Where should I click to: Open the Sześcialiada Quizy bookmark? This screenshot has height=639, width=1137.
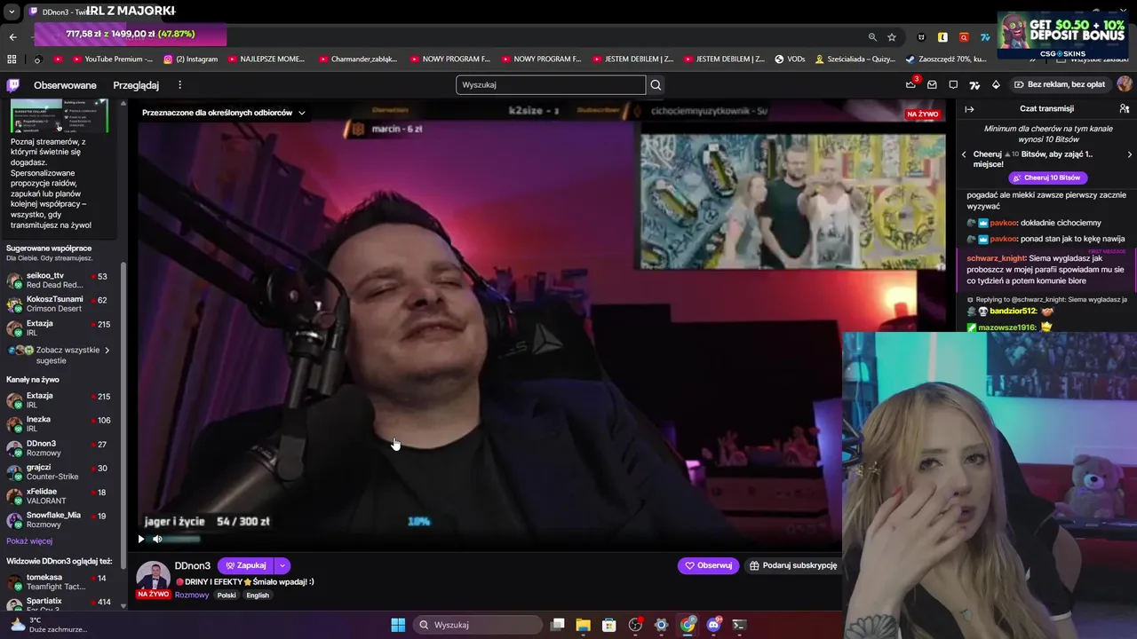(x=855, y=59)
